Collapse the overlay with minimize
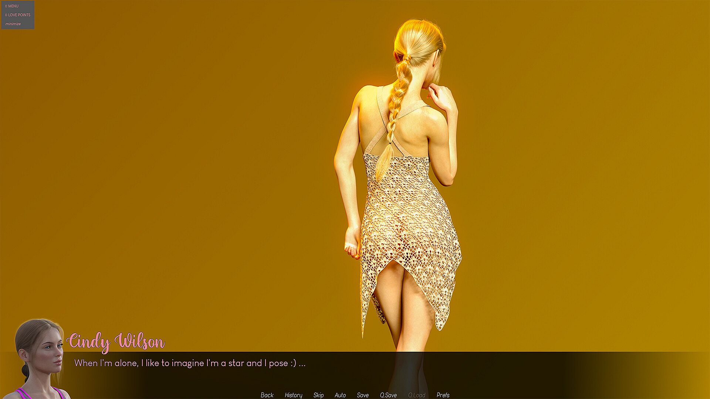 coord(13,24)
